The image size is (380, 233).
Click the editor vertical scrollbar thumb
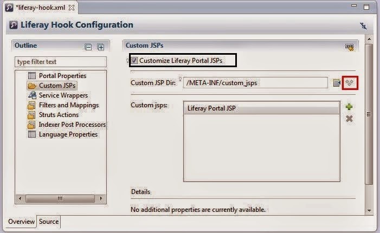point(369,114)
